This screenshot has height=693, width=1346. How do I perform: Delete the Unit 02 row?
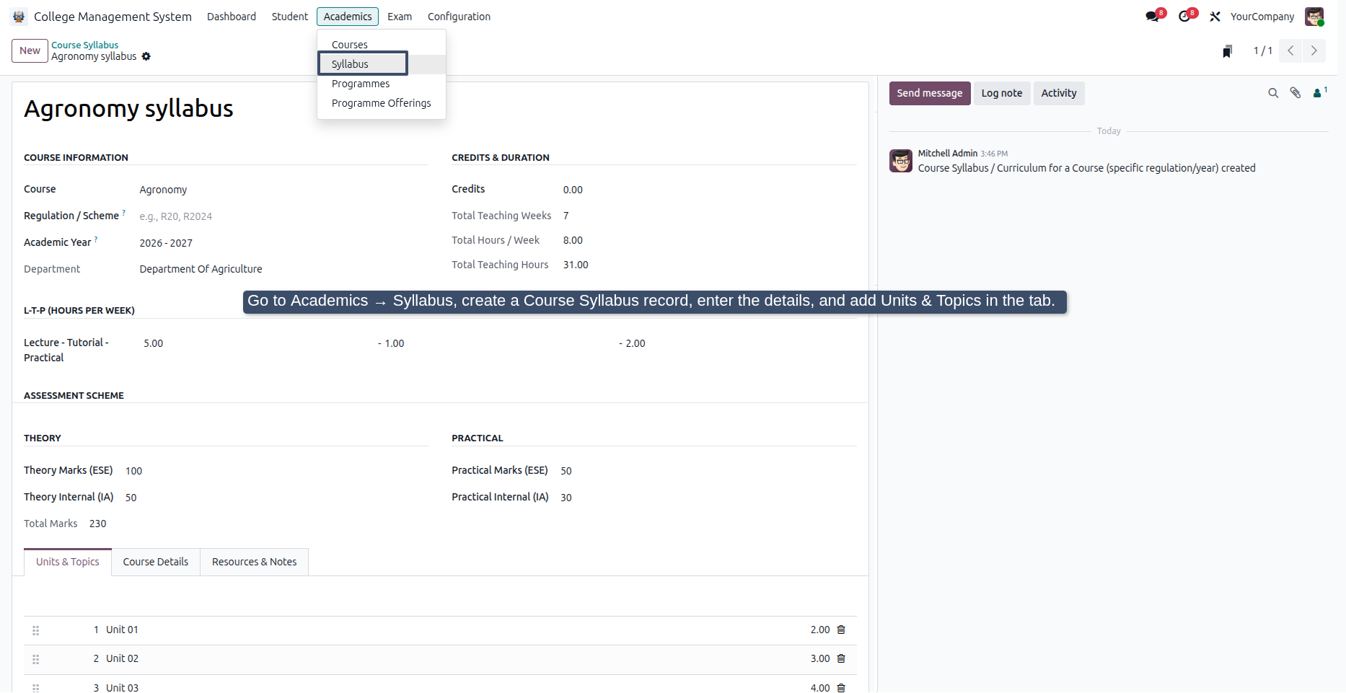click(841, 658)
